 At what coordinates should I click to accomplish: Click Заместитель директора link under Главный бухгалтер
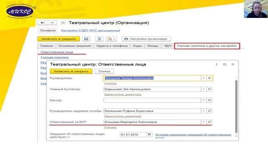coord(123,95)
